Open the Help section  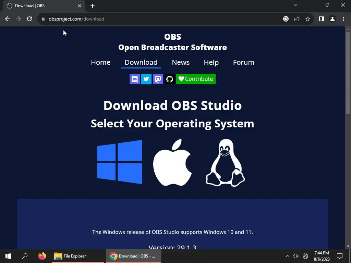[x=211, y=62]
